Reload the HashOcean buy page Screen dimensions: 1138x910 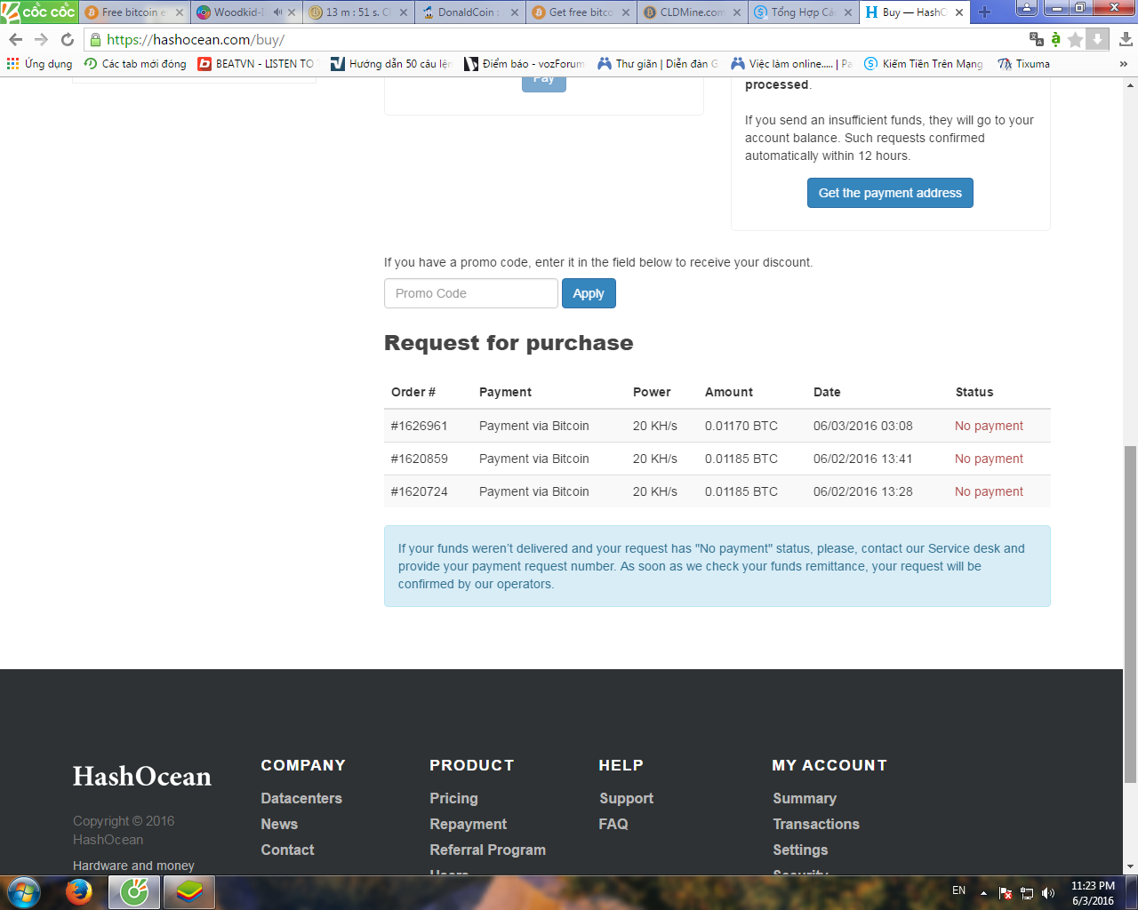pos(68,39)
